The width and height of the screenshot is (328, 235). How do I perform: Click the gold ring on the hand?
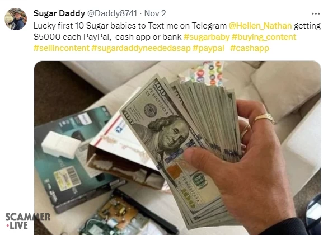point(264,118)
